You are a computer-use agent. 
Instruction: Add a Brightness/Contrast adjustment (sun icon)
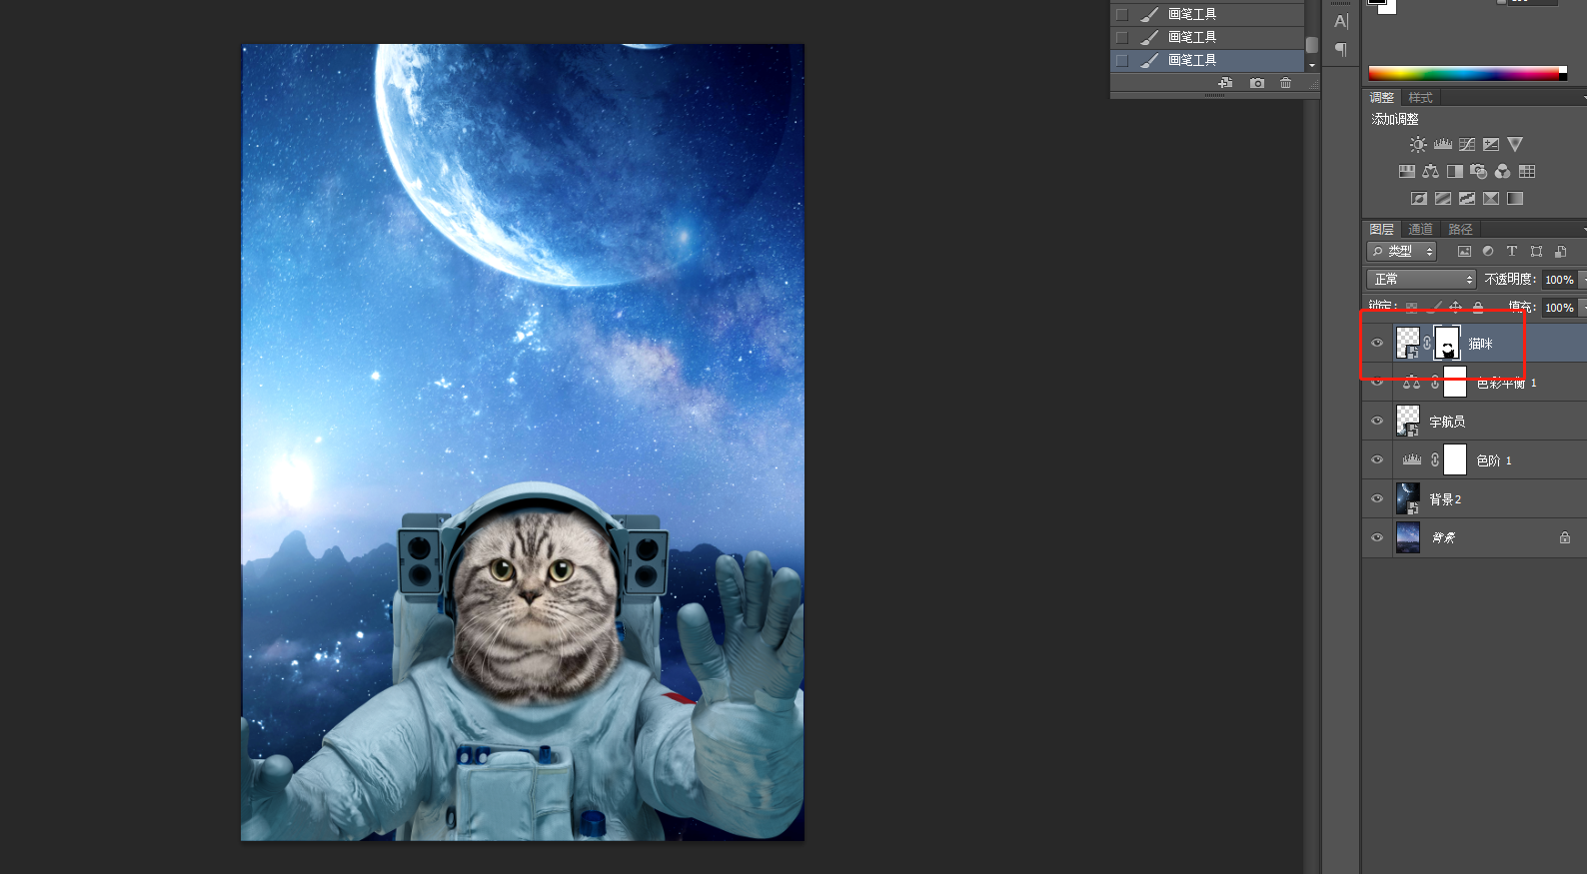click(x=1418, y=145)
